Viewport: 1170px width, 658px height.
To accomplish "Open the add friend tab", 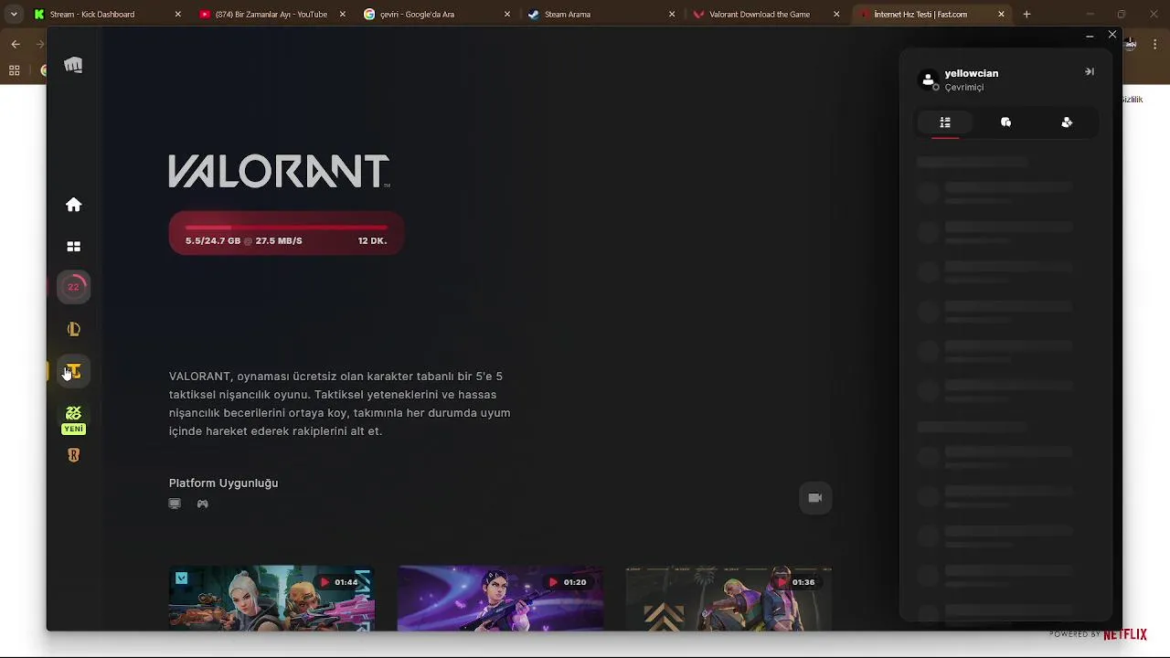I will 1067,122.
